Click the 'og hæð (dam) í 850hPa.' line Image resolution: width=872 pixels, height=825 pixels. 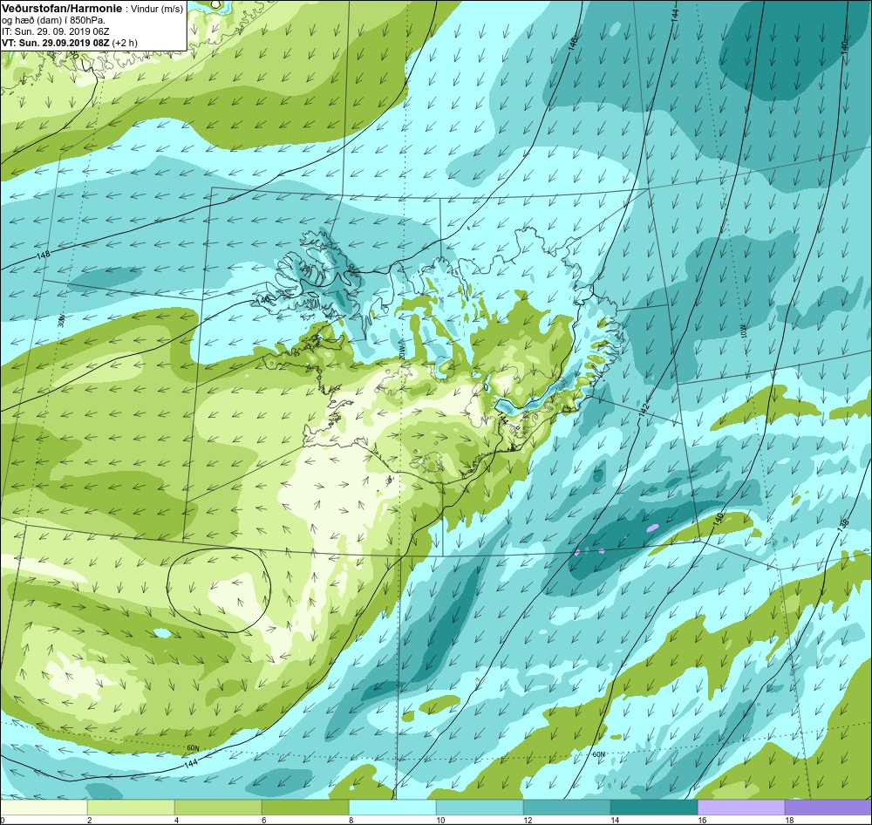(53, 21)
